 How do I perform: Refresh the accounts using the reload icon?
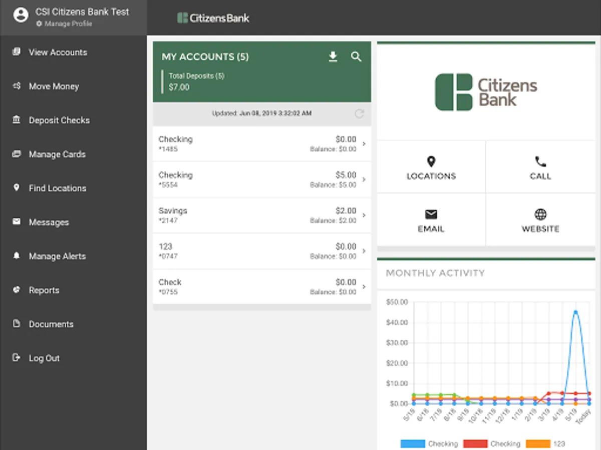click(359, 113)
